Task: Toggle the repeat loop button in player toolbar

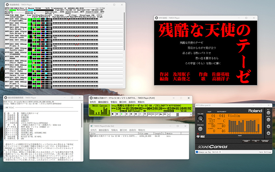Action: tap(145, 114)
